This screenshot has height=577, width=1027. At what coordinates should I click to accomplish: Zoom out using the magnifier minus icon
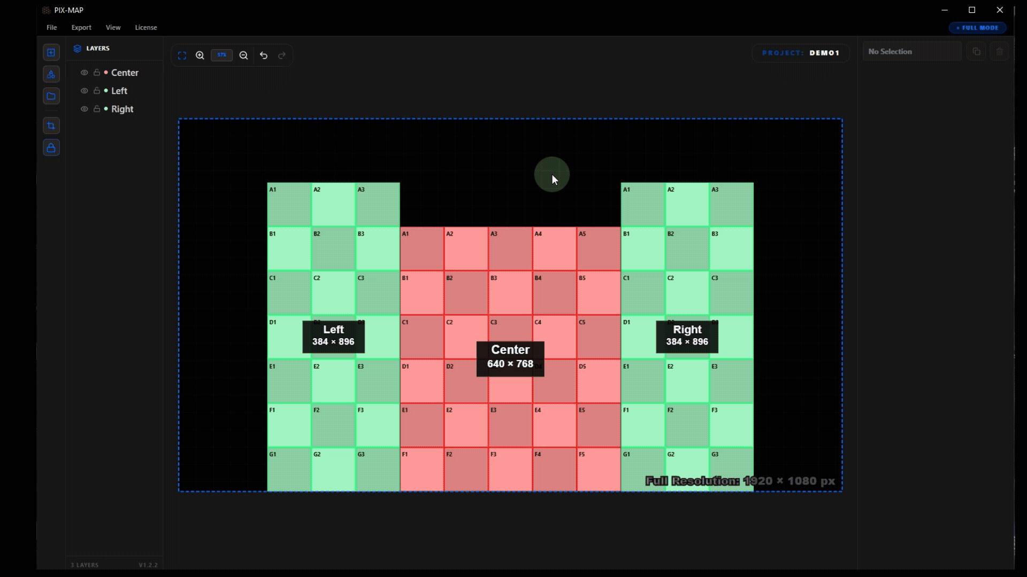click(243, 55)
